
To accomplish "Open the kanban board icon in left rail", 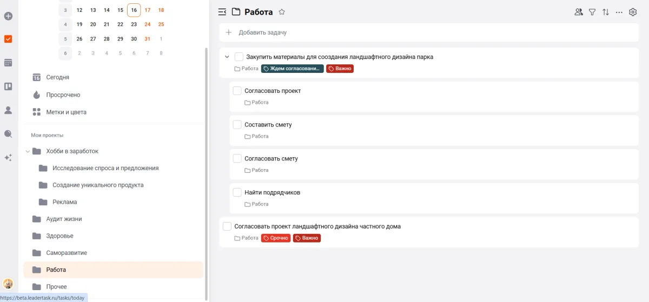I will tap(8, 86).
